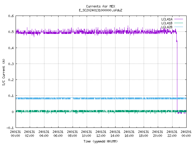Click the blue LCL42B trace near 12:00
Image resolution: width=192 pixels, height=144 pixels.
pyautogui.click(x=101, y=98)
